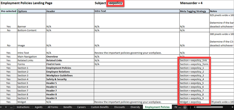234x110 pixels.
Task: Click the scroll-left arrow of horizontal scrollbar
Action: pyautogui.click(x=194, y=107)
